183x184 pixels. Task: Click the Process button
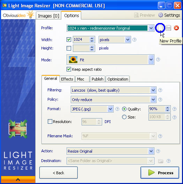tap(160, 172)
